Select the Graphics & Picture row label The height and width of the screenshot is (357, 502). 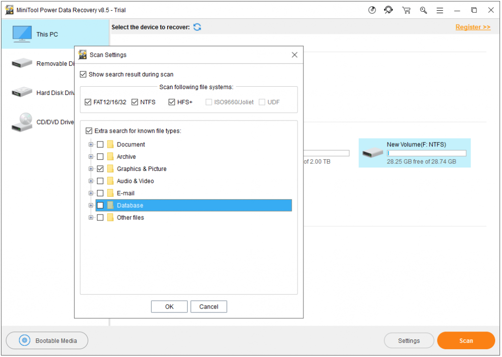(x=142, y=169)
